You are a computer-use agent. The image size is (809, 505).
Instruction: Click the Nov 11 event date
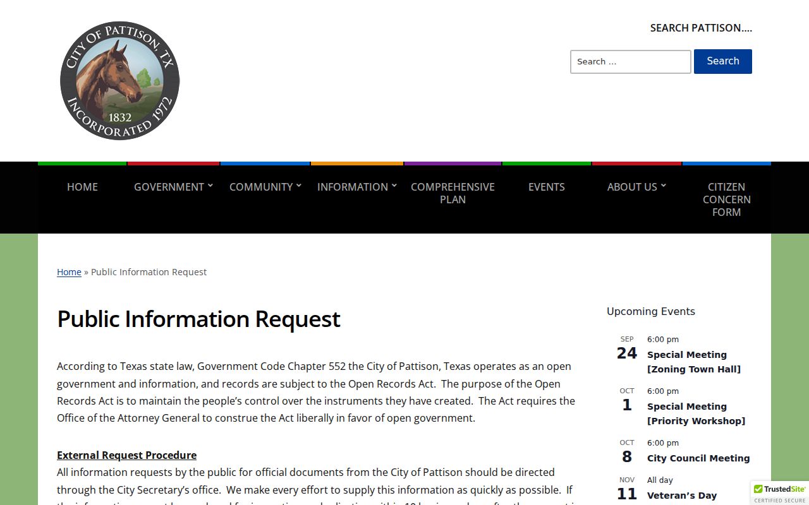[x=627, y=489]
